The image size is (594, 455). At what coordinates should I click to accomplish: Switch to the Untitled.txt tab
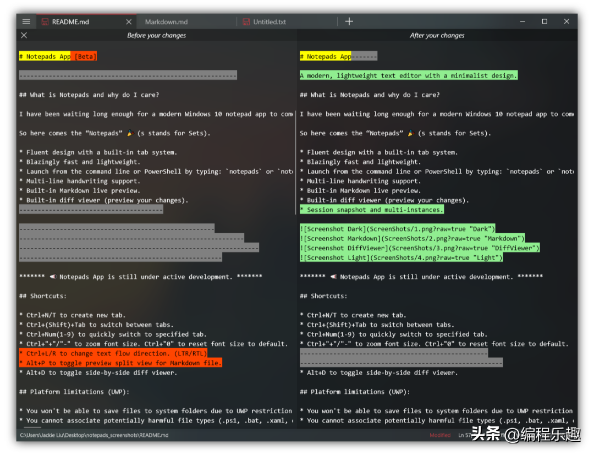pos(269,22)
